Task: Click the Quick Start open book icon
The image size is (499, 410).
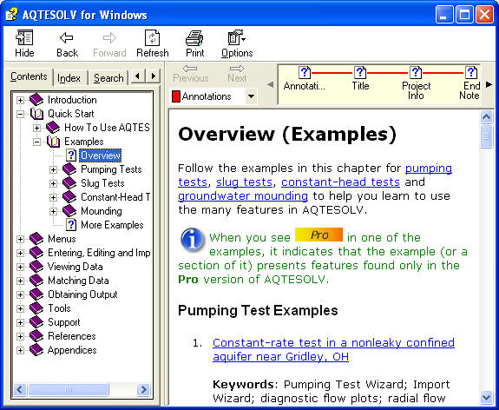Action: pos(36,114)
